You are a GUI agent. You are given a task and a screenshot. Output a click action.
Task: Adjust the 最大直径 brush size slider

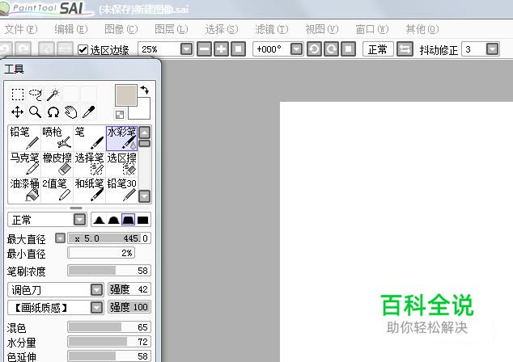point(109,238)
